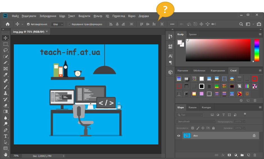Screen dimensions: 264x159
Task: Open the Move tool preset dropdown arrow
Action: (22, 24)
